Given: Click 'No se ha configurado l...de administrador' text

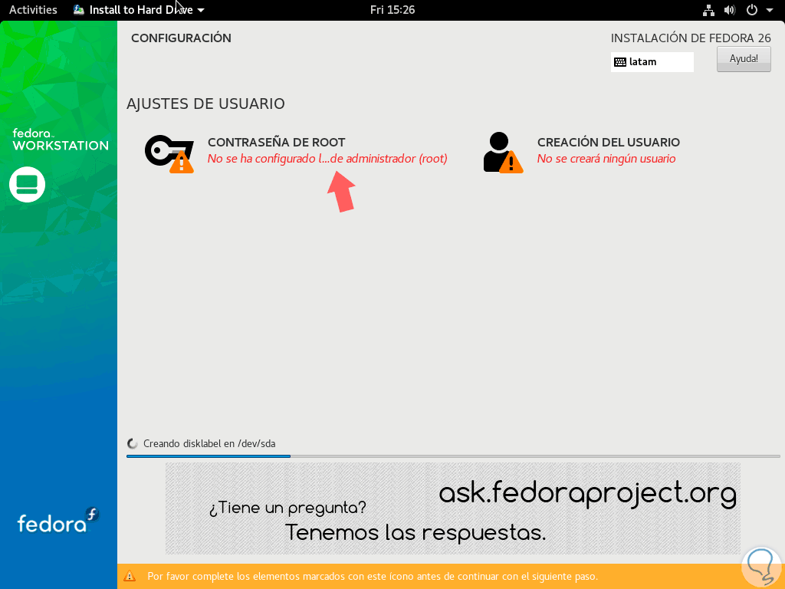Looking at the screenshot, I should point(327,159).
